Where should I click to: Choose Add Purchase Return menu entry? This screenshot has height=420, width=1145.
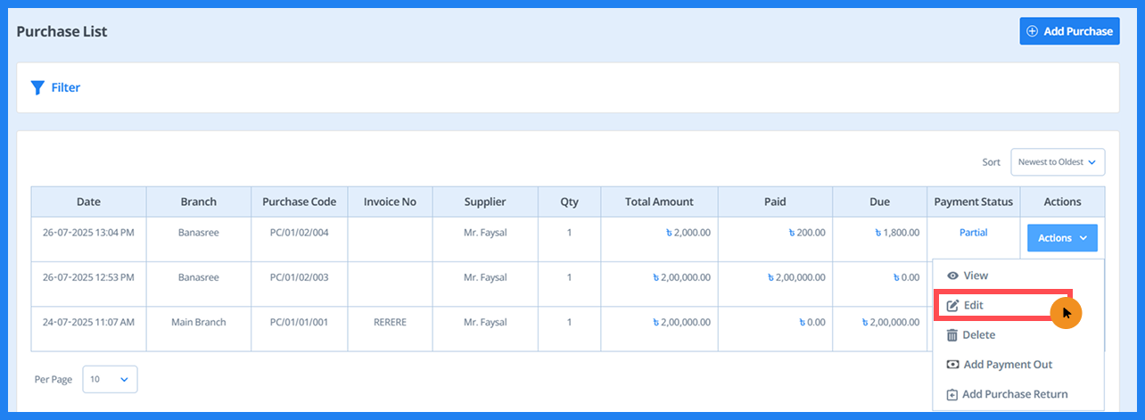click(1015, 394)
